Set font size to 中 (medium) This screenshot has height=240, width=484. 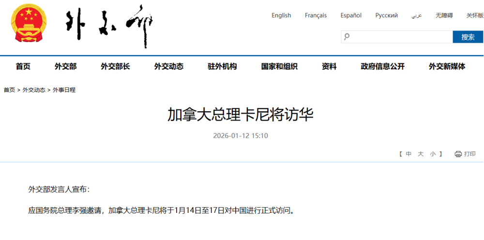coord(408,154)
